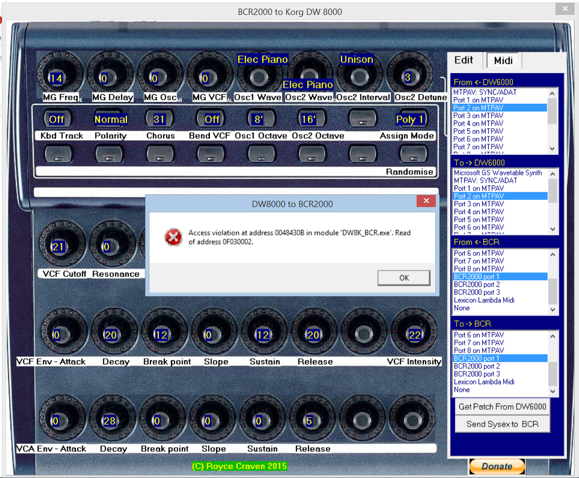Click the red error icon in dialog
579x478 pixels.
tap(173, 237)
